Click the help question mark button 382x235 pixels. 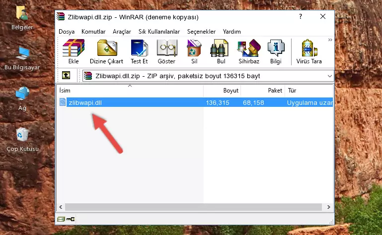click(301, 16)
